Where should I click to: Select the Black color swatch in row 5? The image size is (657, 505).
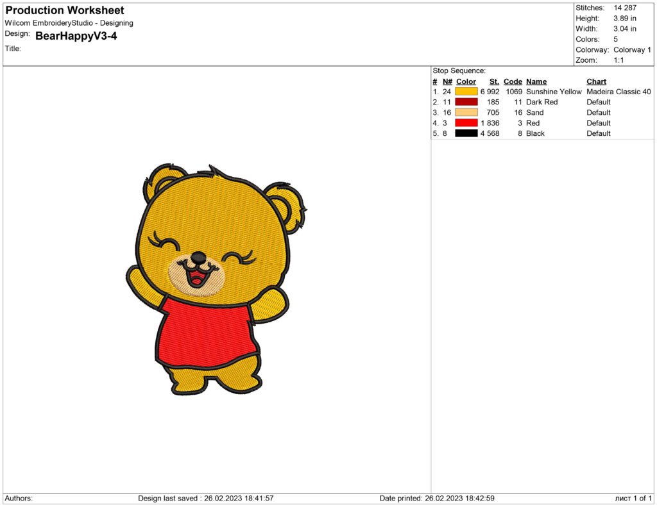(465, 133)
